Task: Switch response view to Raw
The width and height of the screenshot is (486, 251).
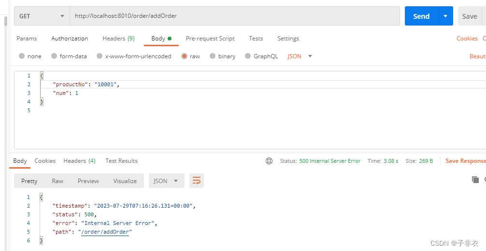Action: coord(57,181)
